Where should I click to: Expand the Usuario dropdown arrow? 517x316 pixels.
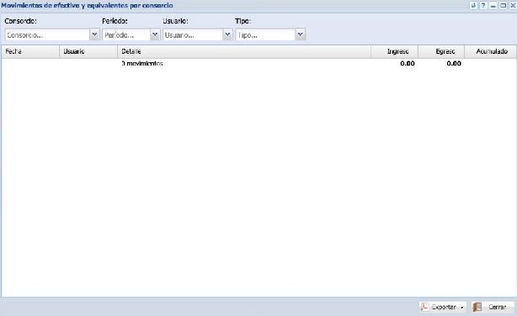click(227, 34)
